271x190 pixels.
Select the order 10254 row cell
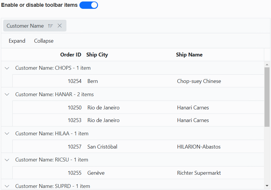74,81
